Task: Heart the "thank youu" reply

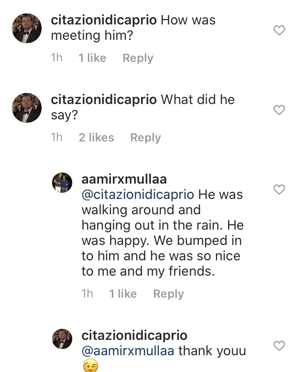Action: tap(279, 345)
